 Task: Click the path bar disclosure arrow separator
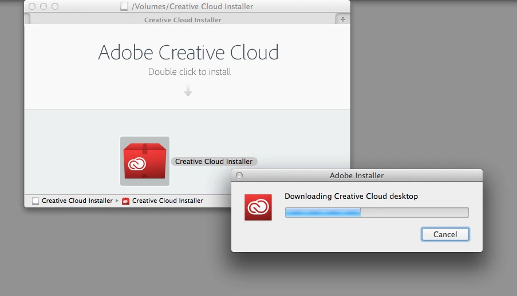(x=117, y=201)
